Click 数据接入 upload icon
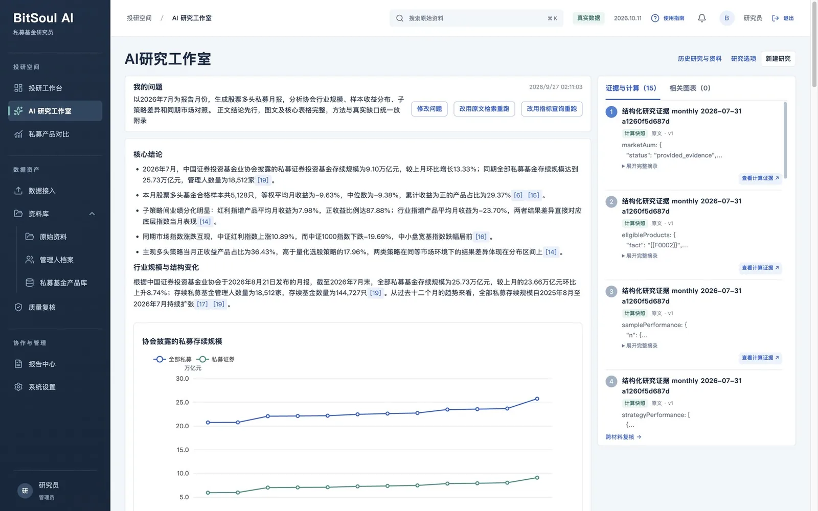Viewport: 818px width, 511px height. pos(18,191)
